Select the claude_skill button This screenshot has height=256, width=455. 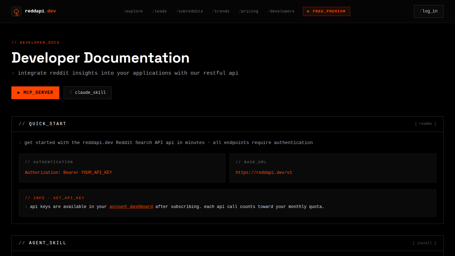[x=87, y=93]
